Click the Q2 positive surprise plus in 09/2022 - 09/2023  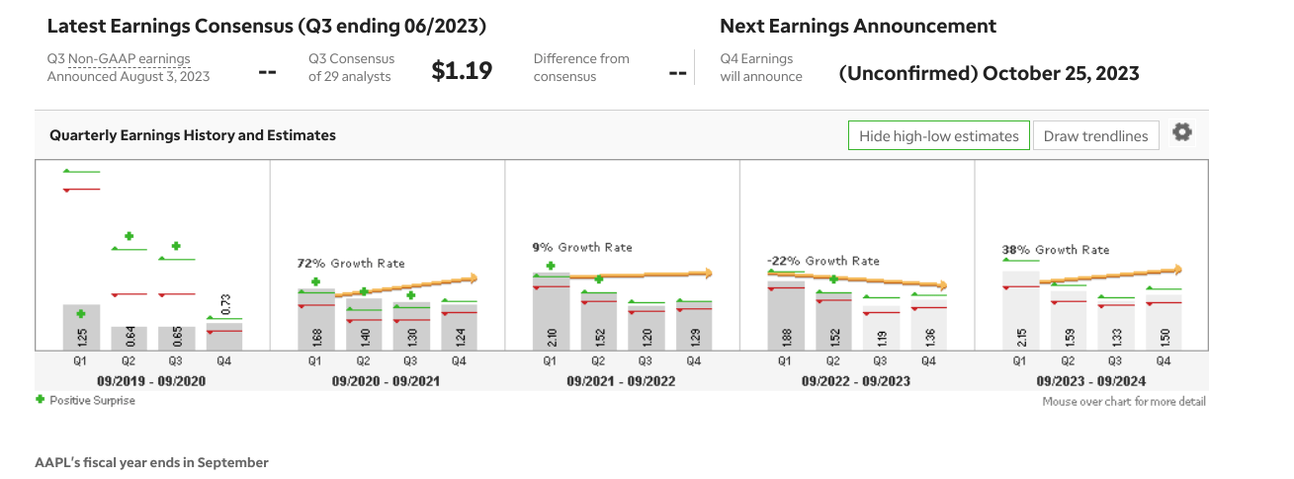pos(833,279)
